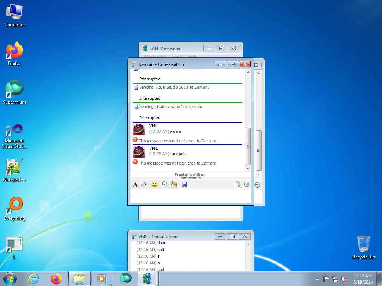Change the font color in Damian conversation
382x286 pixels.
(144, 185)
